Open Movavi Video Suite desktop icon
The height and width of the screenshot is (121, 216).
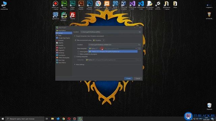[x=98, y=5]
